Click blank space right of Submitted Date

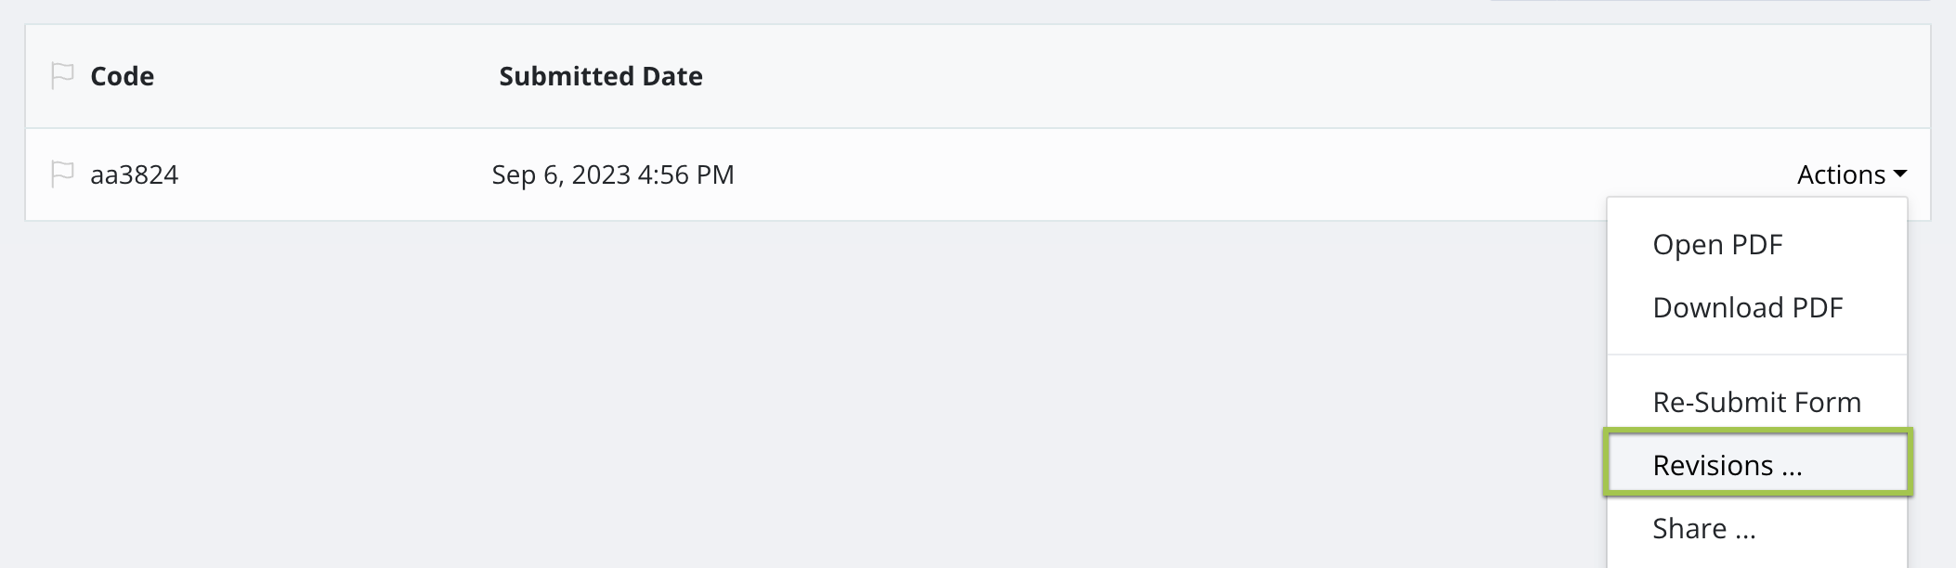1022,76
